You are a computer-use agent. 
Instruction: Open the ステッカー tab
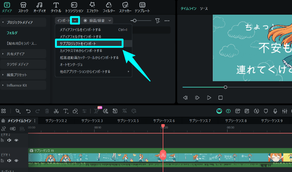[125, 7]
